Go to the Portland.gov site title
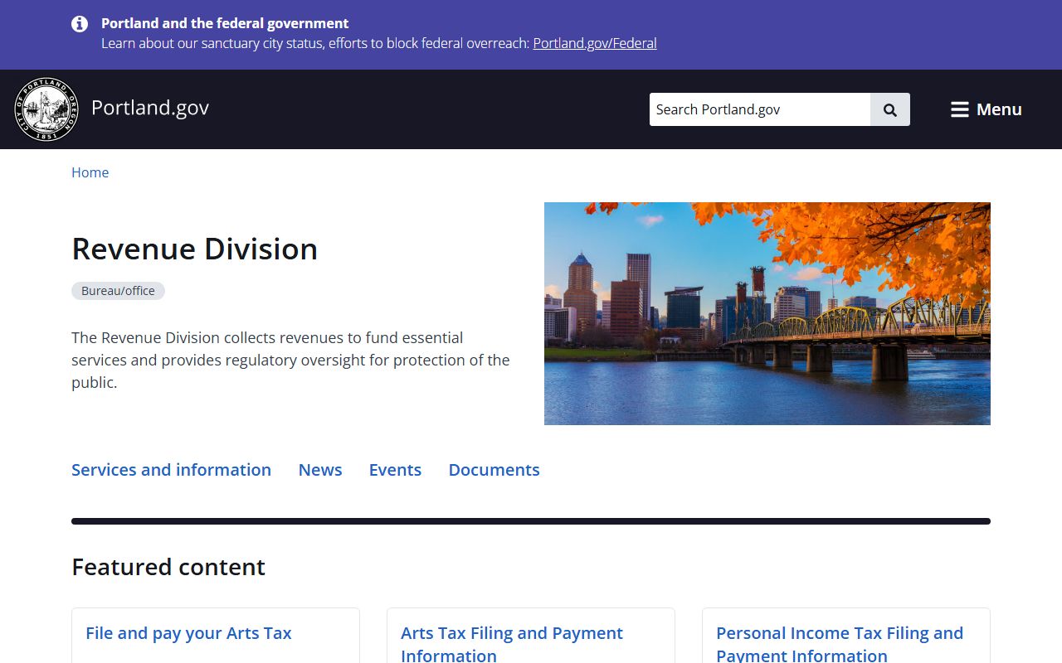1062x663 pixels. click(x=150, y=108)
